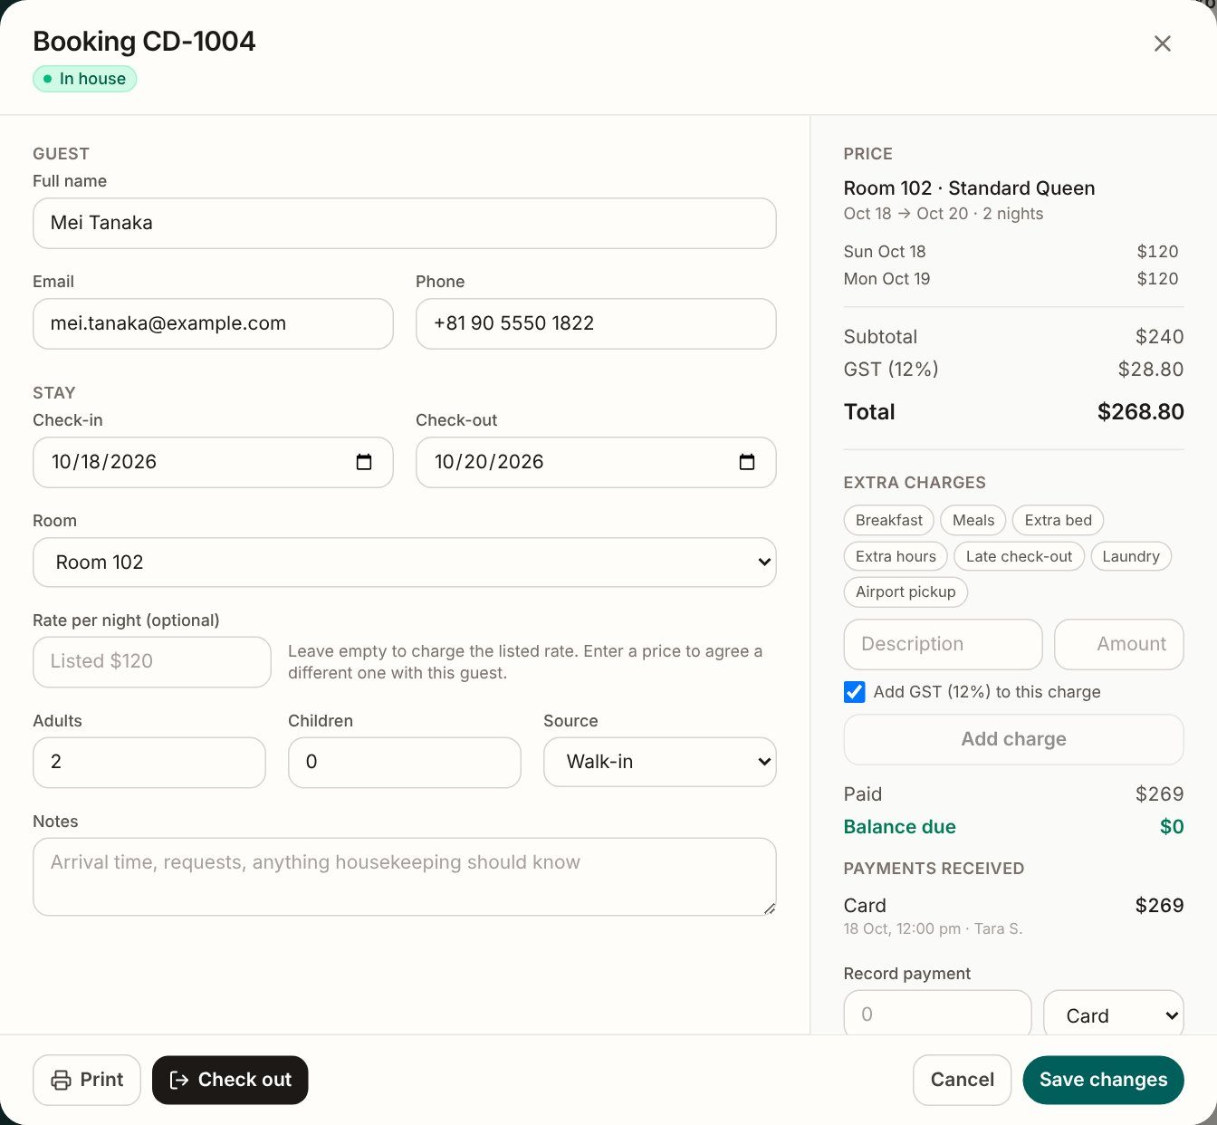Focus the Rate per night field
The height and width of the screenshot is (1125, 1217).
[152, 661]
